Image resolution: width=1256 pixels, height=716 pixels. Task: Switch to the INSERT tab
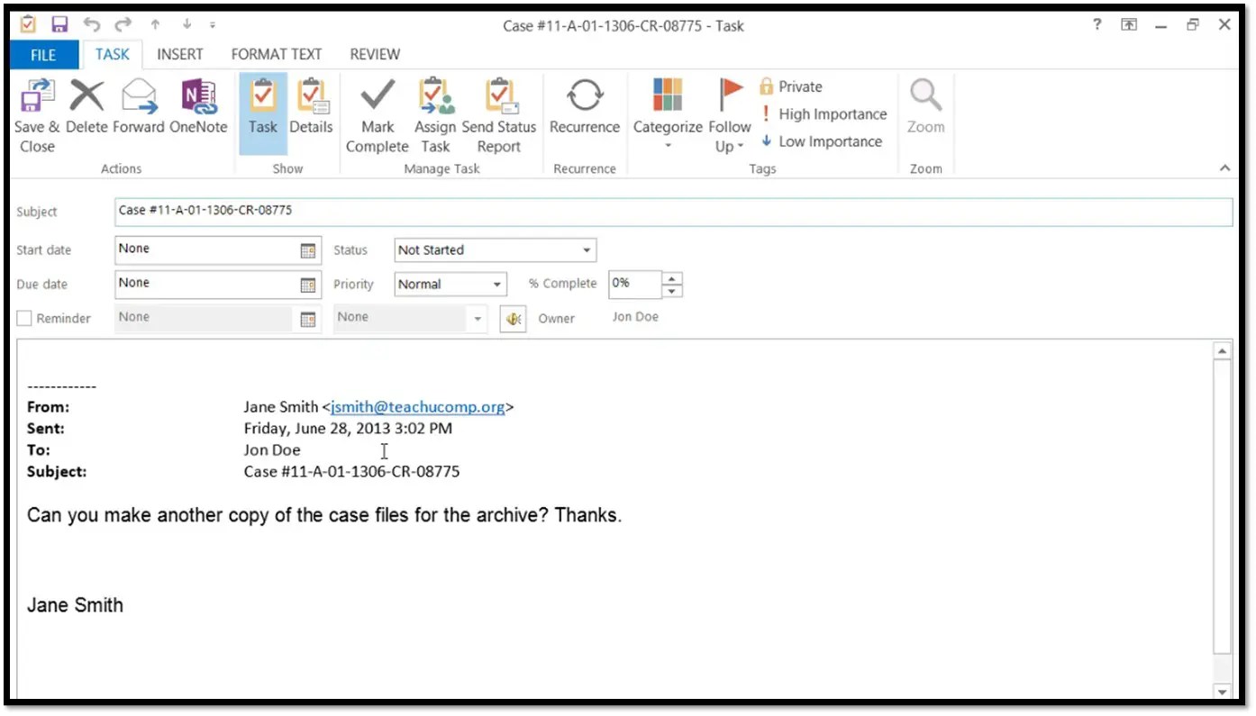179,54
